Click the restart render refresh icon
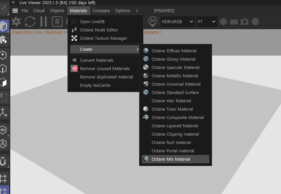Viewport: 281px width, 194px height. 30,22
